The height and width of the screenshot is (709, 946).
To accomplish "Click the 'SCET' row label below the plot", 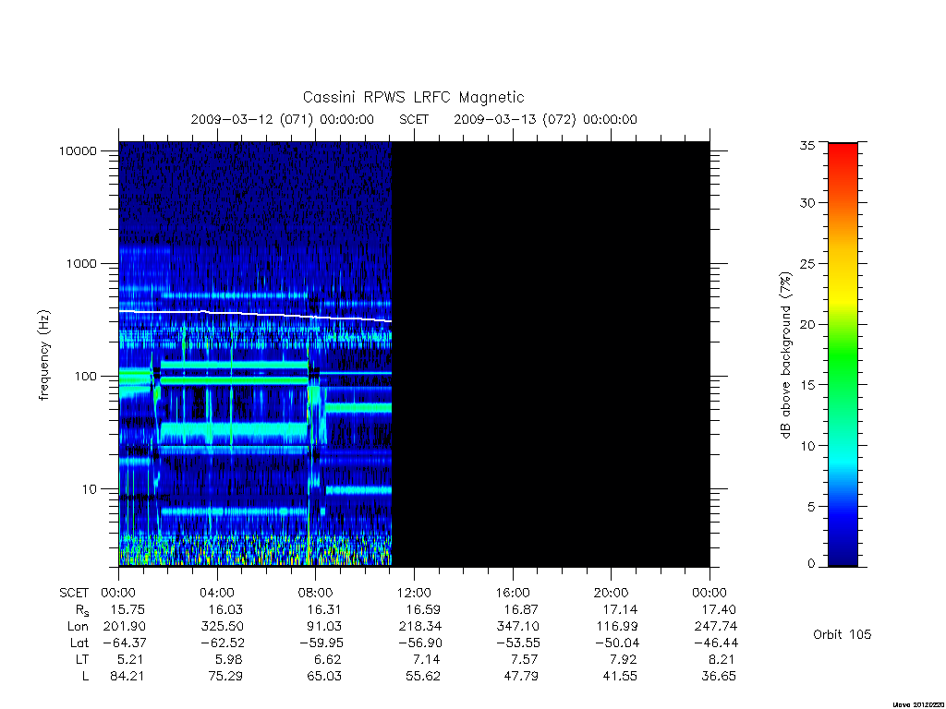I will (x=74, y=593).
